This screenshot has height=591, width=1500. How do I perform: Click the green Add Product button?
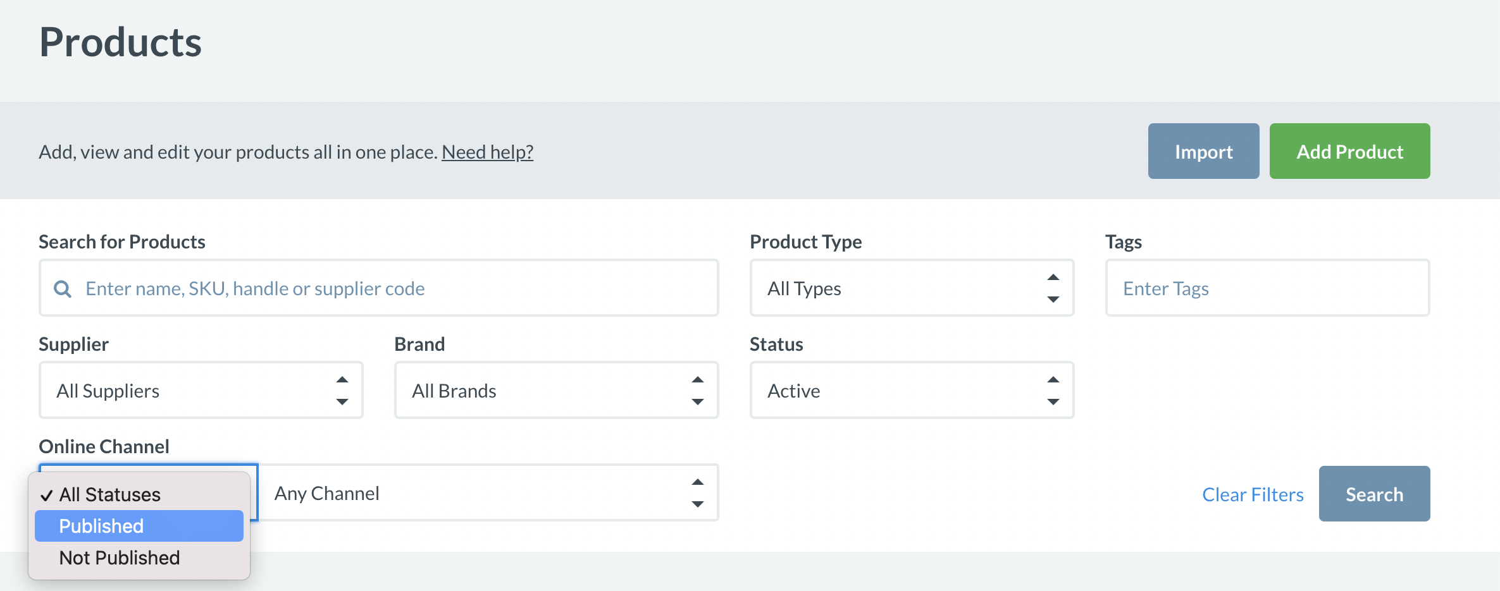click(1349, 152)
